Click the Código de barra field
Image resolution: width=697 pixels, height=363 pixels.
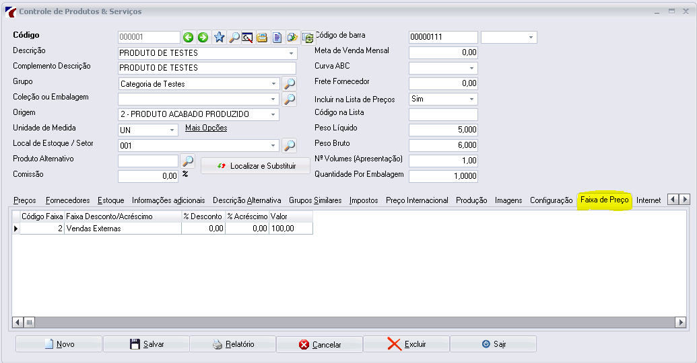click(443, 37)
